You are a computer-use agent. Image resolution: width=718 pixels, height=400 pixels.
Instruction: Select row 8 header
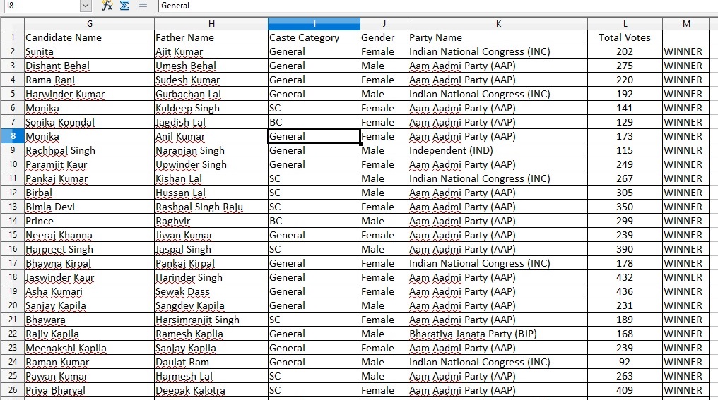coord(13,136)
